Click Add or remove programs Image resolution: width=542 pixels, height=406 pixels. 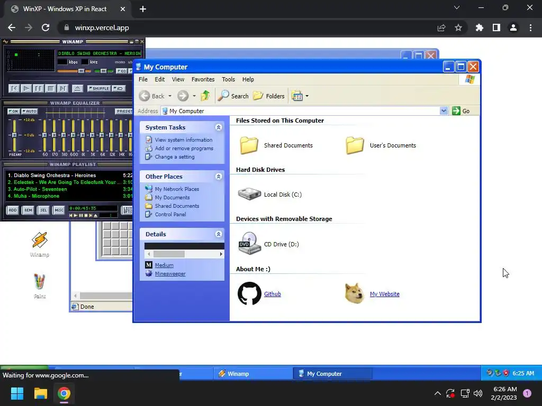pos(184,149)
